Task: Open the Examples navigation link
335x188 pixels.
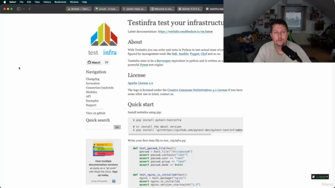Action: (x=92, y=101)
